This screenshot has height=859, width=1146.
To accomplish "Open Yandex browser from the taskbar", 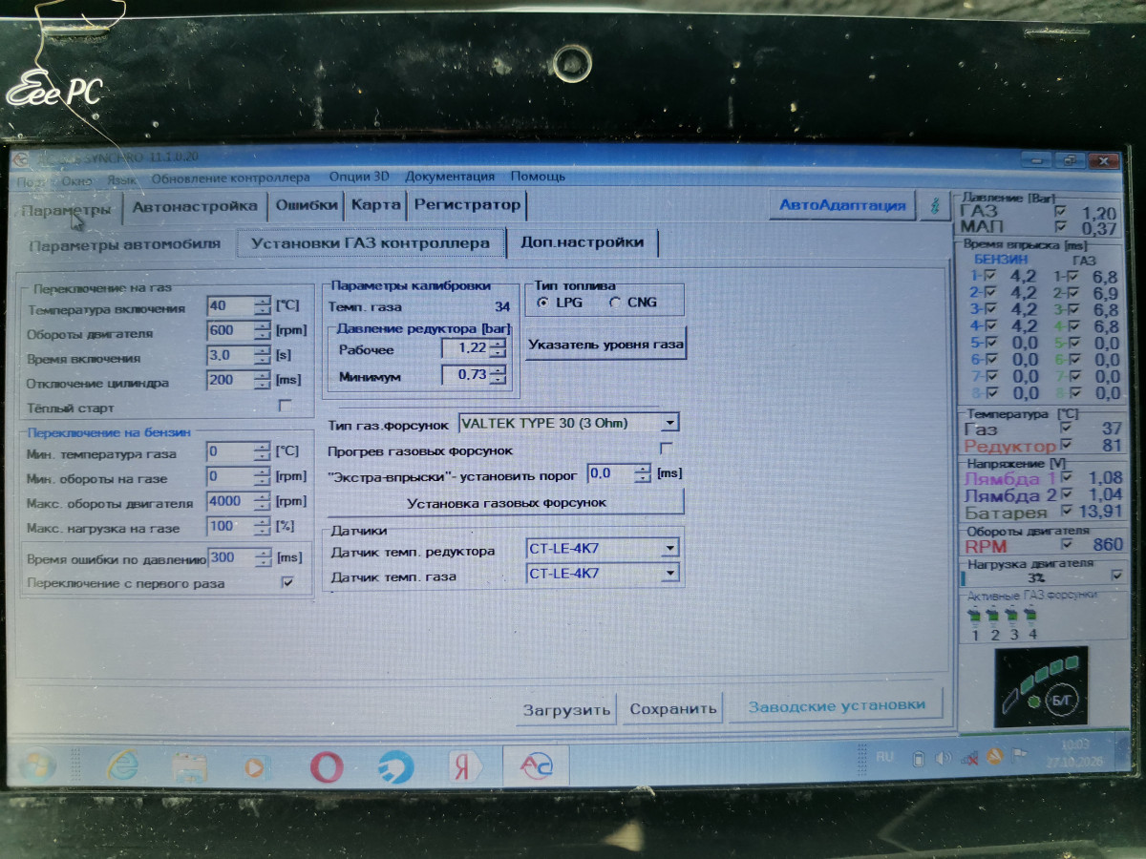I will click(x=464, y=766).
